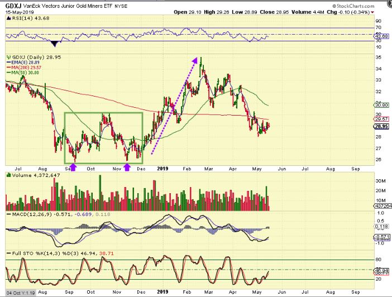Viewport: 392px width, 297px height.
Task: Click the 20M volume axis label
Action: point(380,191)
